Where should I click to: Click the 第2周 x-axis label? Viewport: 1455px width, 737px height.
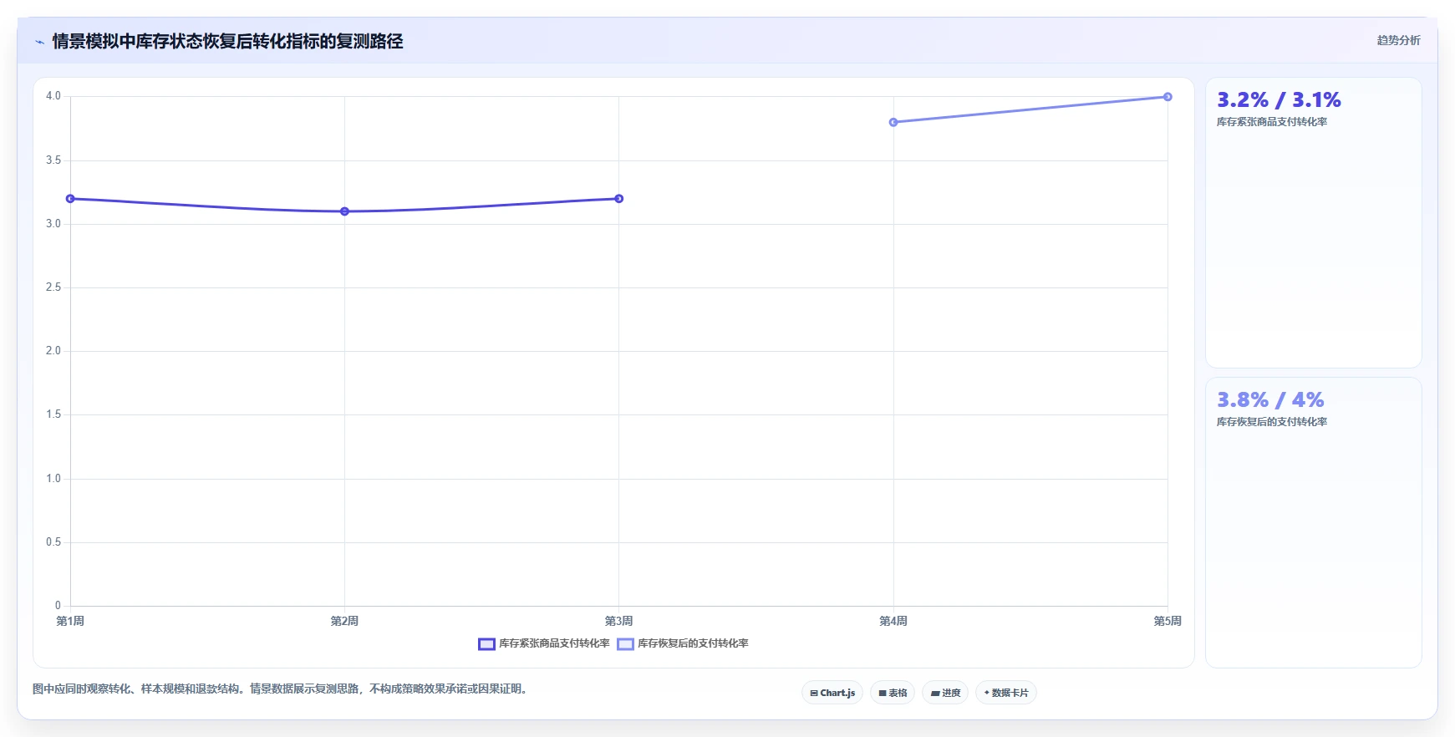344,621
